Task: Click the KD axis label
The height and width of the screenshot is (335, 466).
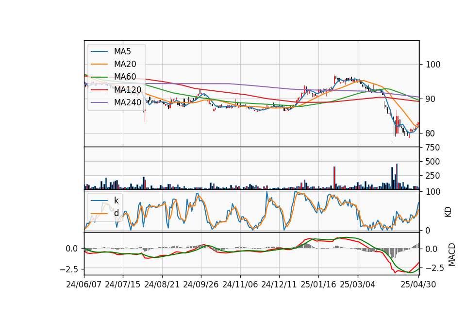Action: click(448, 212)
